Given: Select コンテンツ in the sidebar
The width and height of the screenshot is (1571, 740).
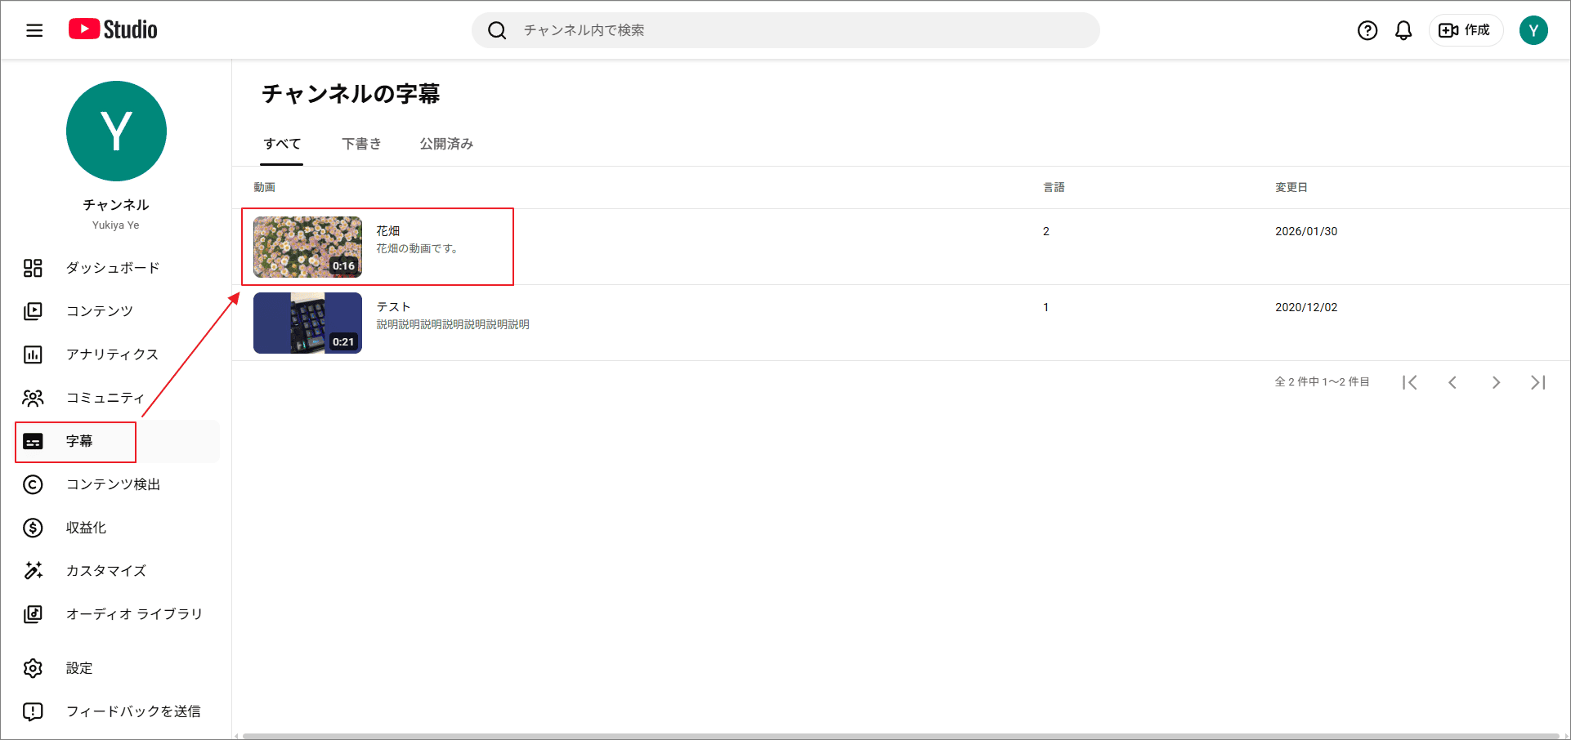Looking at the screenshot, I should pyautogui.click(x=100, y=310).
